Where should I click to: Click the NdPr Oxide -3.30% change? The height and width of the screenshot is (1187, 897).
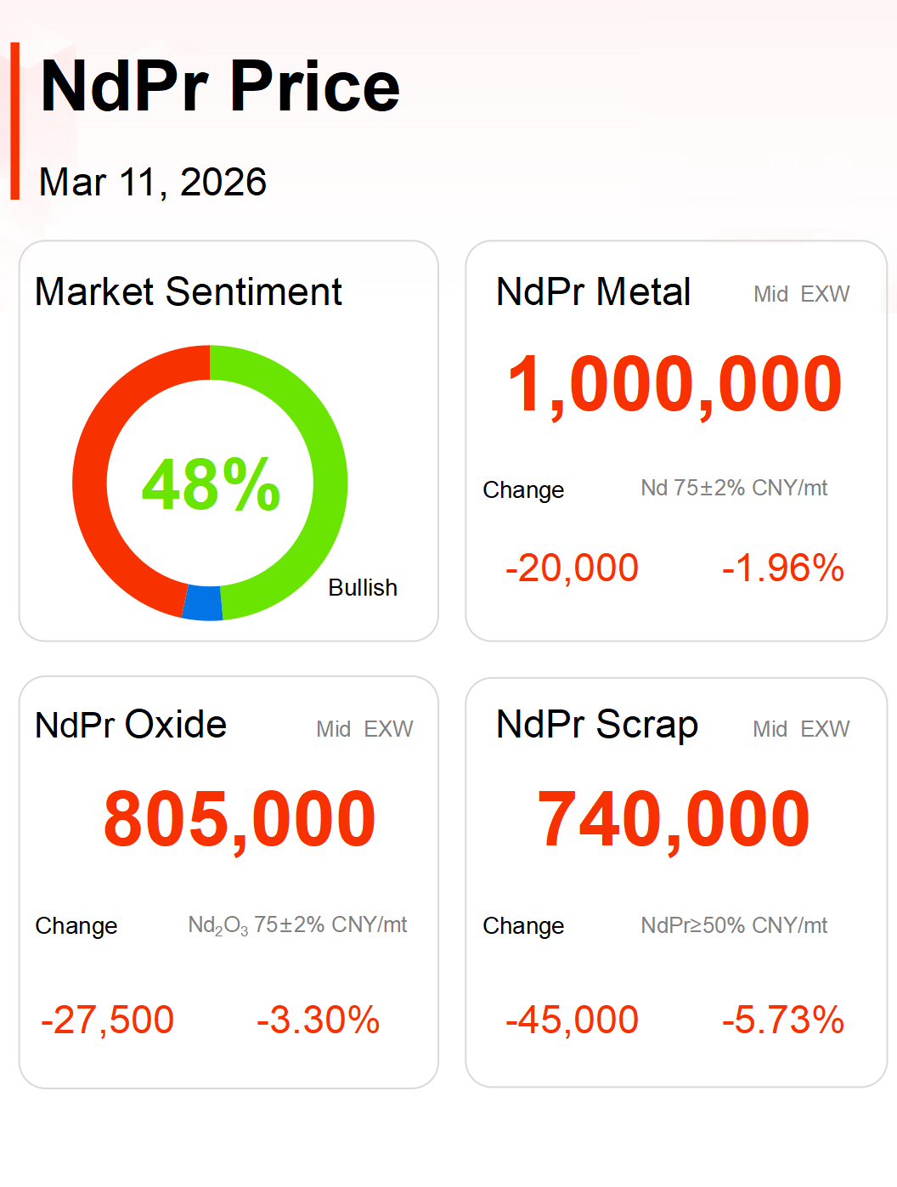(318, 1020)
